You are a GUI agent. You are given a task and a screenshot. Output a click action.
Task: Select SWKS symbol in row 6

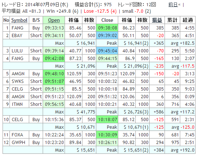point(18,81)
